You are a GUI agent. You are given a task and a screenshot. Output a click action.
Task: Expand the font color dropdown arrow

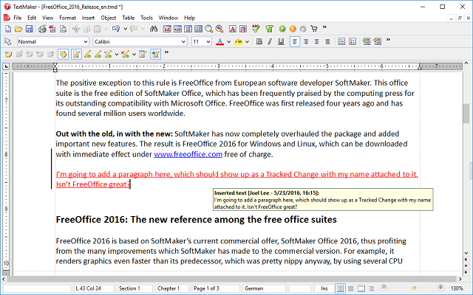click(228, 42)
